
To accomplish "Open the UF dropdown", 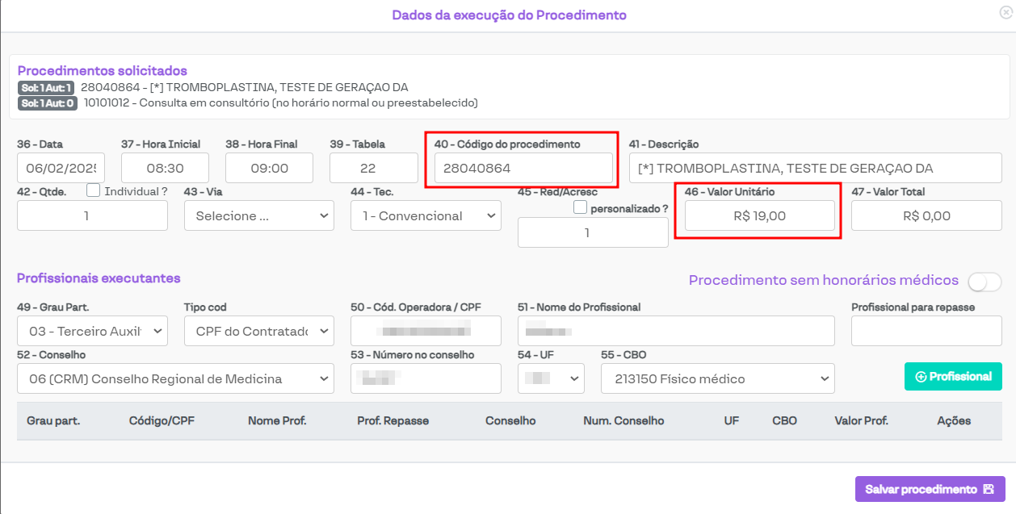I will pyautogui.click(x=550, y=378).
